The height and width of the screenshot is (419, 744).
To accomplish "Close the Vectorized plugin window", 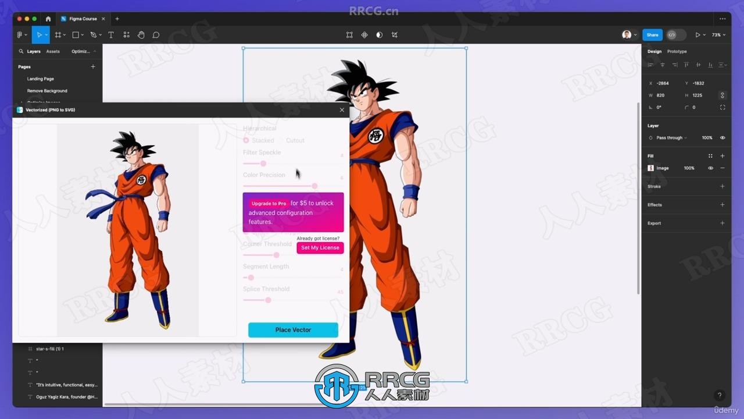I will [342, 110].
